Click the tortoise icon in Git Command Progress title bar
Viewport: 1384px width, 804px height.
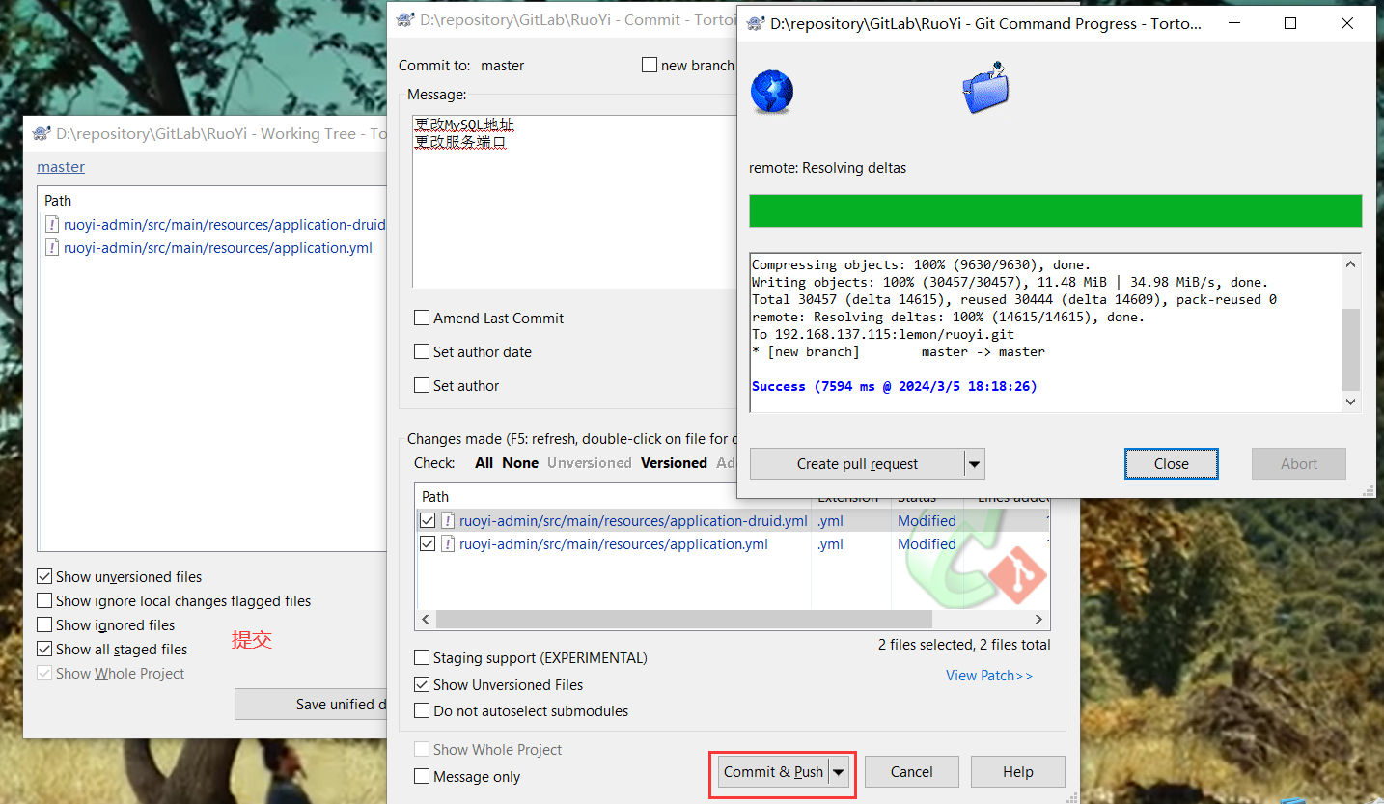click(x=755, y=24)
